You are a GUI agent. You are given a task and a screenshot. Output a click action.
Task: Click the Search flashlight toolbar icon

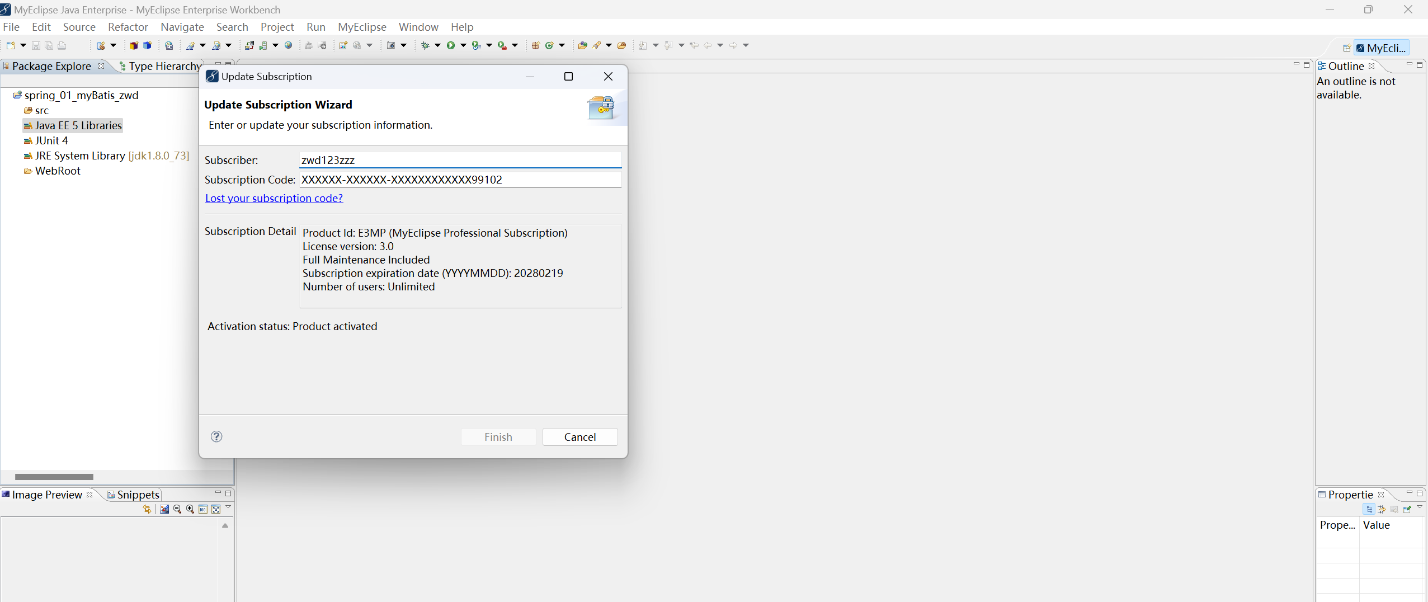tap(596, 45)
